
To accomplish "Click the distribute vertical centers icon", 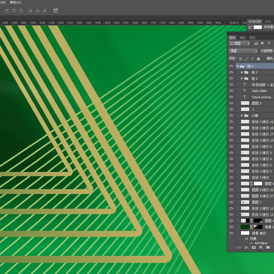I will click(x=14, y=11).
